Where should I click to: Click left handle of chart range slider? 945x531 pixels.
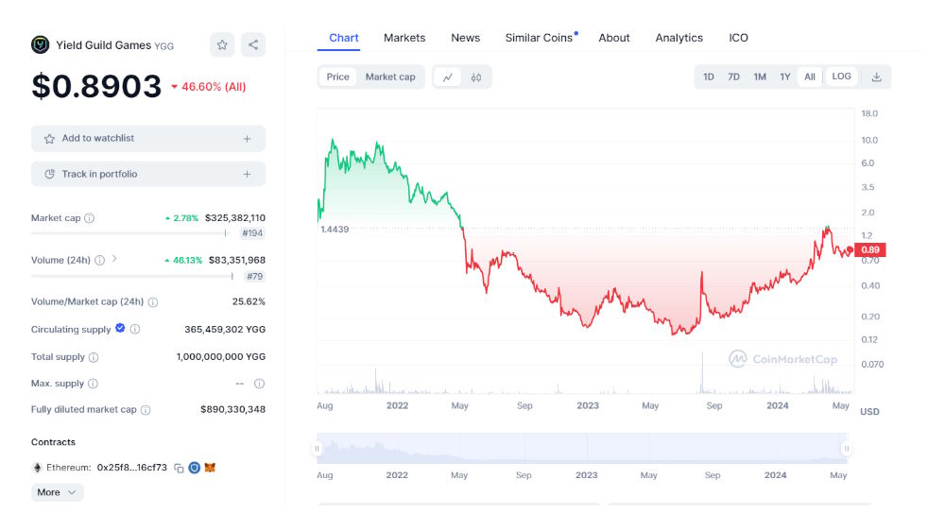(x=317, y=449)
